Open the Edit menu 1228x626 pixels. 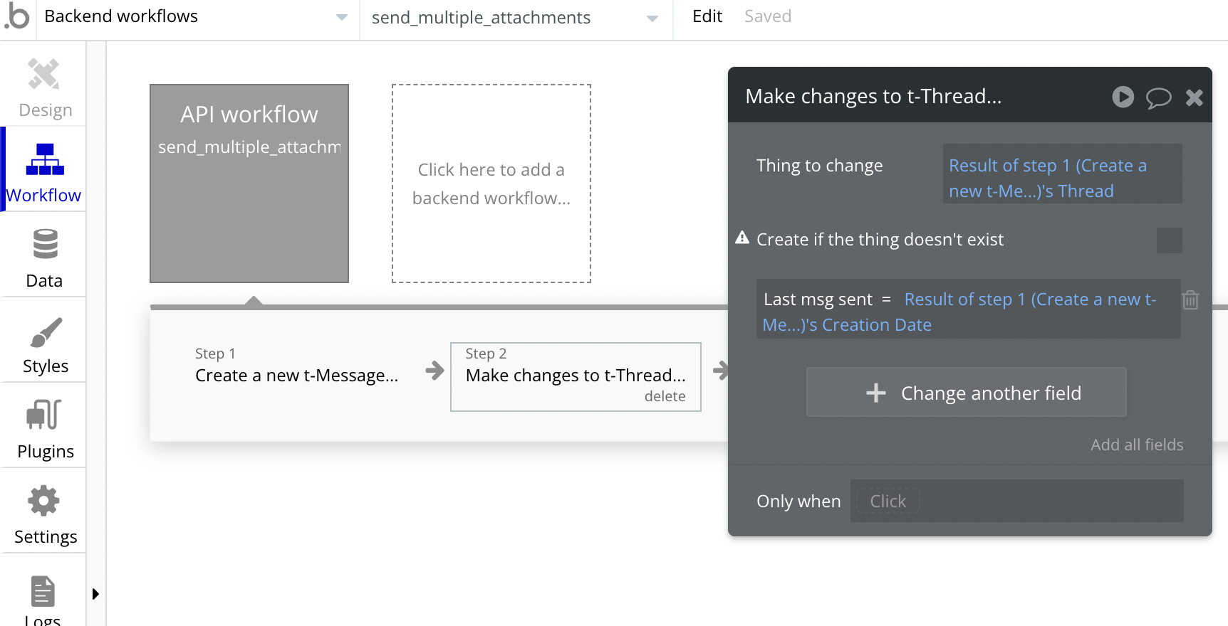click(707, 16)
